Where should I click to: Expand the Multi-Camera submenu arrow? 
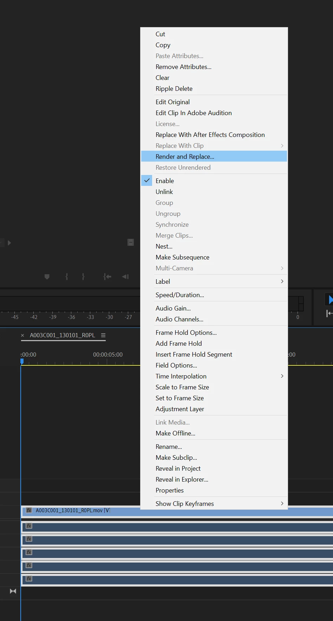coord(282,268)
